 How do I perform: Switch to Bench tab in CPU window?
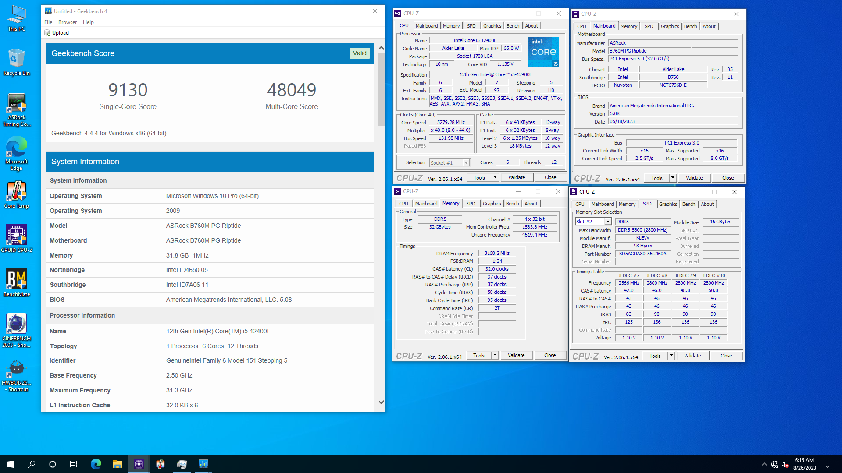513,26
